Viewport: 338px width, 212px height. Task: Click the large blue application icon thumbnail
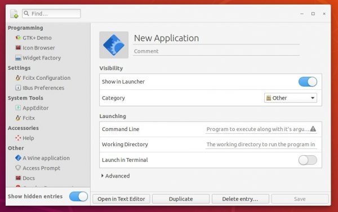(114, 45)
